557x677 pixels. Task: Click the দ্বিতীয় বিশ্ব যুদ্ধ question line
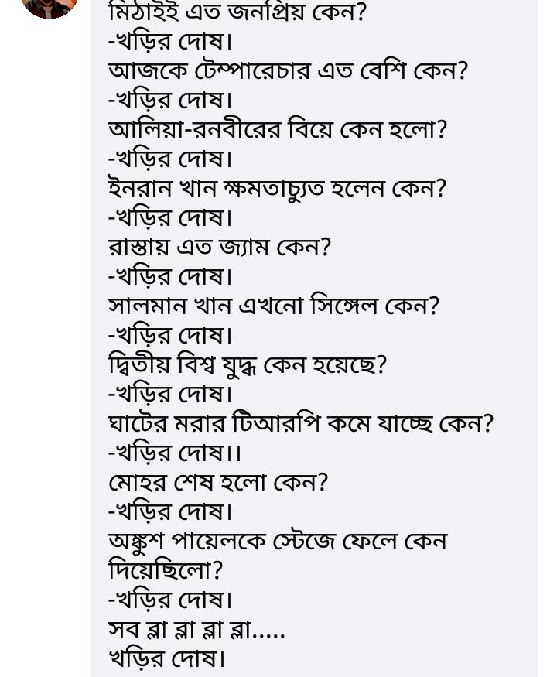[247, 364]
